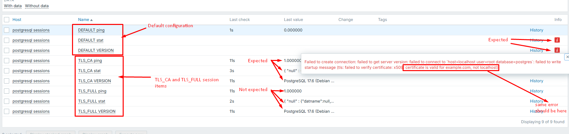This screenshot has width=569, height=134.
Task: Toggle the select-all checkbox in header
Action: (7, 20)
